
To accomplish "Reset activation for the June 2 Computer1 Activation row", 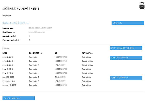I will tap(126, 58).
